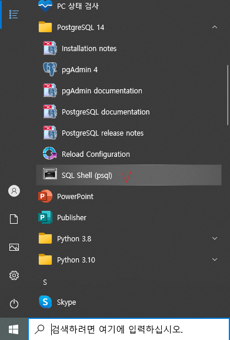The image size is (230, 340).
Task: Open the Installation notes document icon
Action: tap(50, 48)
